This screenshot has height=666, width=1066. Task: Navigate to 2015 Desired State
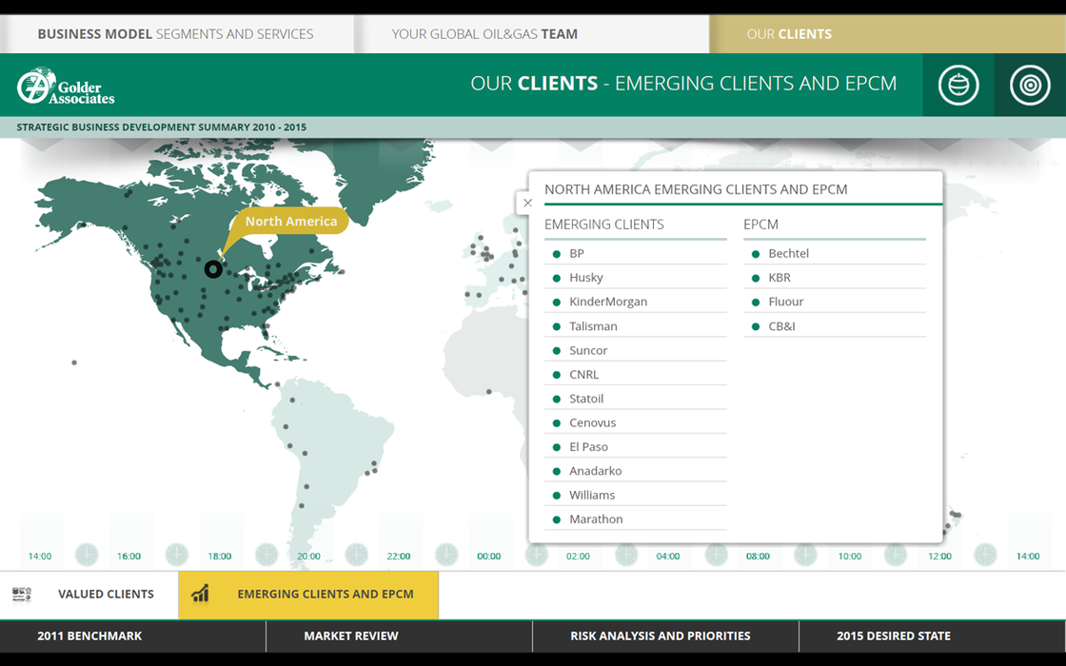pos(893,636)
